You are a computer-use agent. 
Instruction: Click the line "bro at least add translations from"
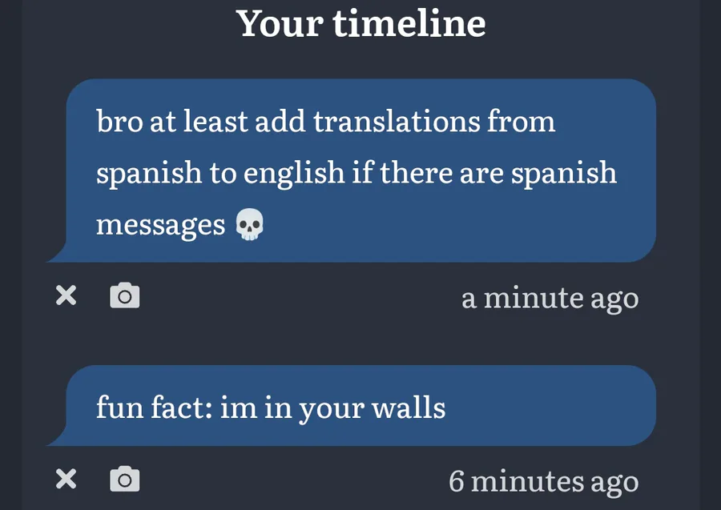click(x=325, y=122)
